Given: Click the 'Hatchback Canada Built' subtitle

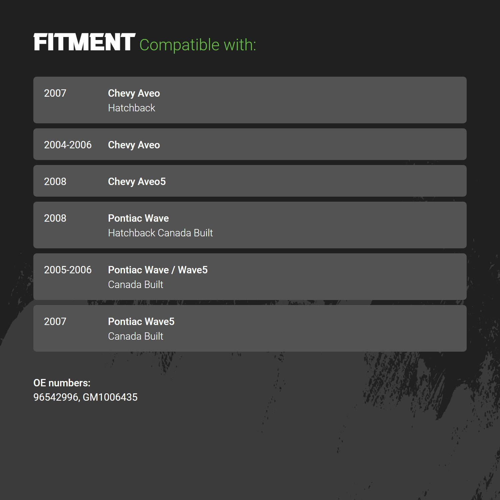Looking at the screenshot, I should (x=160, y=233).
